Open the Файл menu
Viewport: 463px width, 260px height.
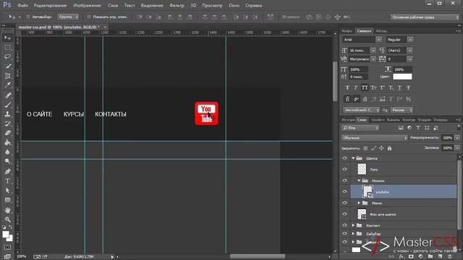tap(22, 5)
